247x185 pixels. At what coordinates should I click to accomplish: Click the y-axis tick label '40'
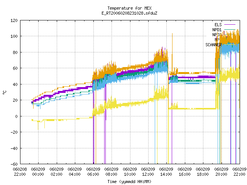click(15, 84)
